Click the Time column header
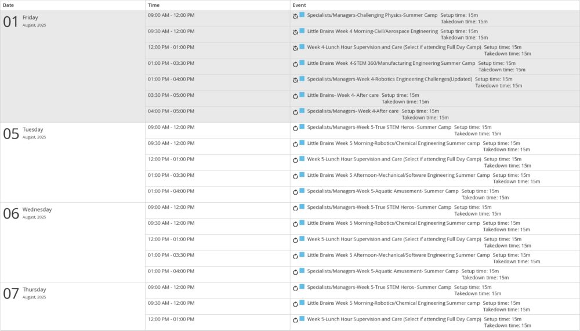The width and height of the screenshot is (580, 331). coord(154,5)
